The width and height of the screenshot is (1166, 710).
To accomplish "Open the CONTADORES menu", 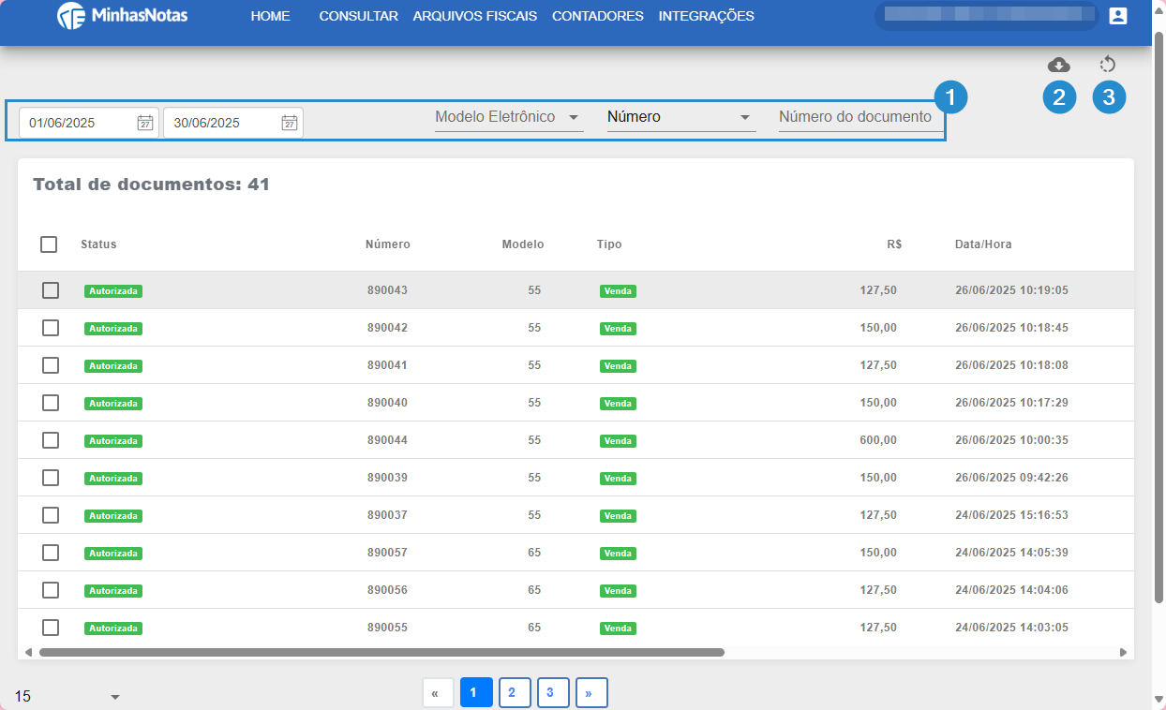I will tap(598, 16).
